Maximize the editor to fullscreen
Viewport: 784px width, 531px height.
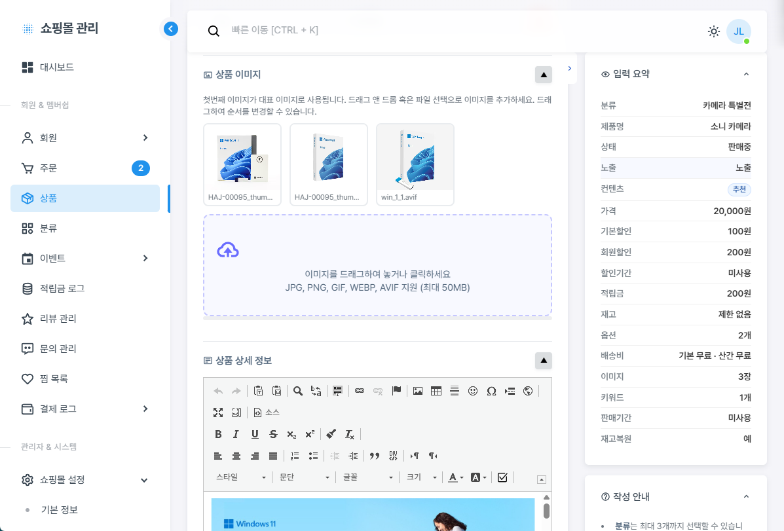[x=218, y=412]
